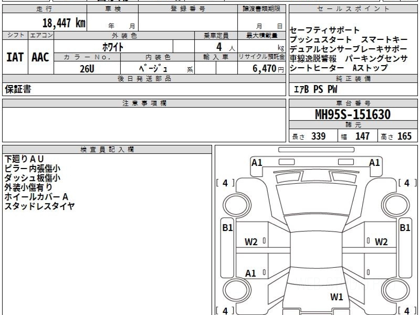420x315 pixels.
Task: Click the right-side B1 damage marker
Action: point(405,228)
